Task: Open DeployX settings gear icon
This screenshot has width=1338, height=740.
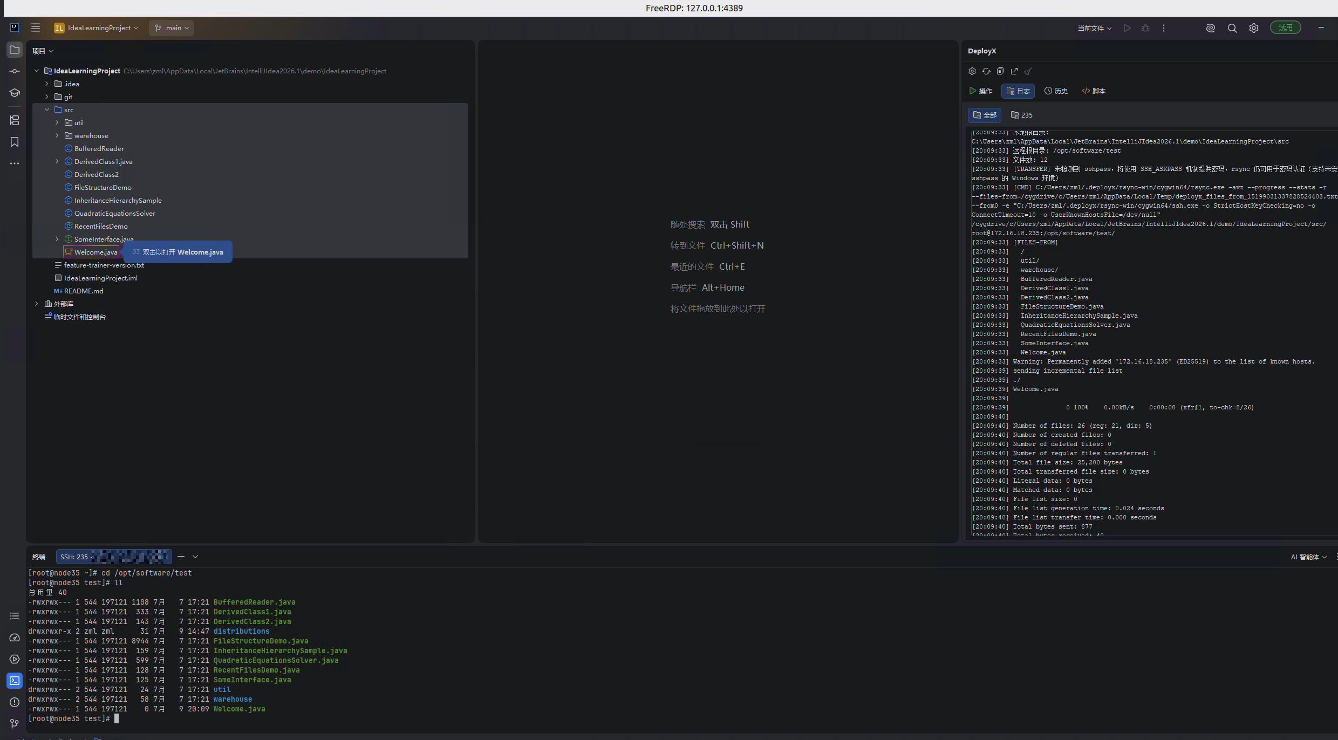Action: click(972, 71)
